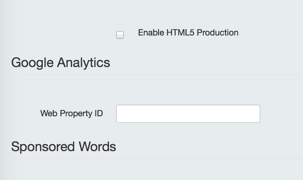
Task: Click the 'Enable HTML5 Production' label text
Action: pos(188,33)
